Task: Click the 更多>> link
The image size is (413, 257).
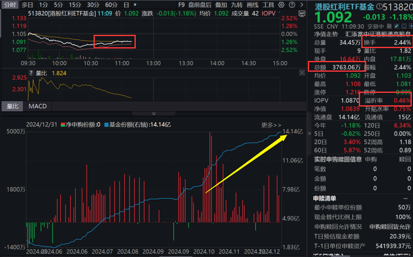Action: coord(271,125)
